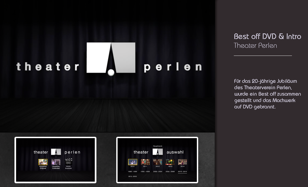This screenshot has width=308, height=187.
Task: Choose the underlined 2010–2014 year range
Action: [x=182, y=172]
